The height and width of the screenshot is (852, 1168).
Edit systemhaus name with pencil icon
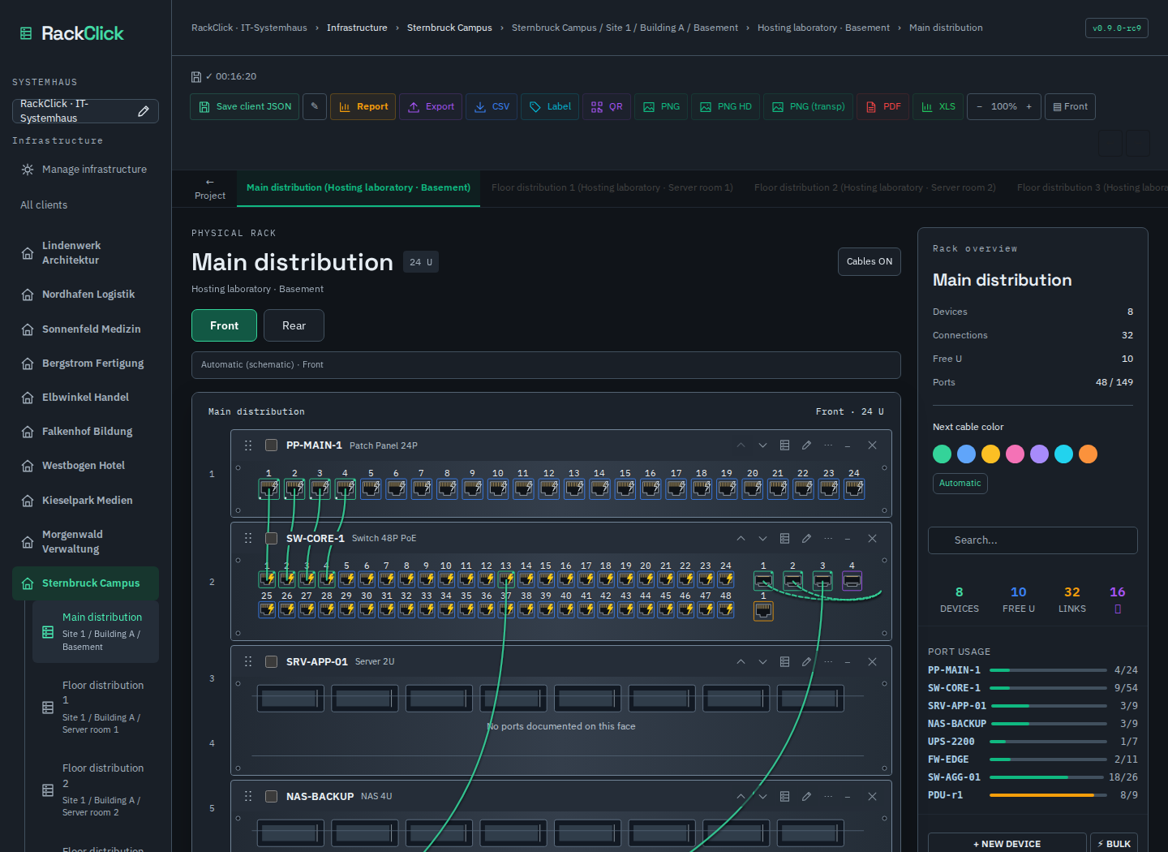tap(144, 111)
